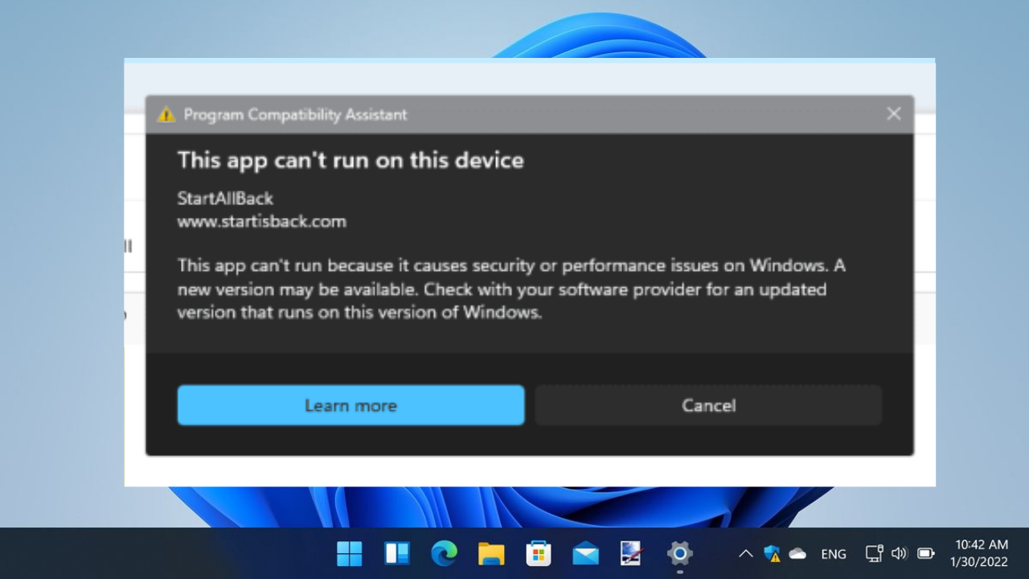Close the Program Compatibility Assistant dialog
This screenshot has height=579, width=1029.
tap(893, 114)
